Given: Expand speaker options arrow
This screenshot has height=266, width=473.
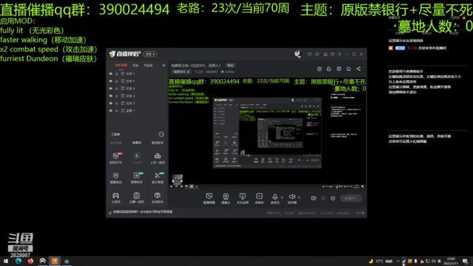Looking at the screenshot, I should tap(299, 197).
